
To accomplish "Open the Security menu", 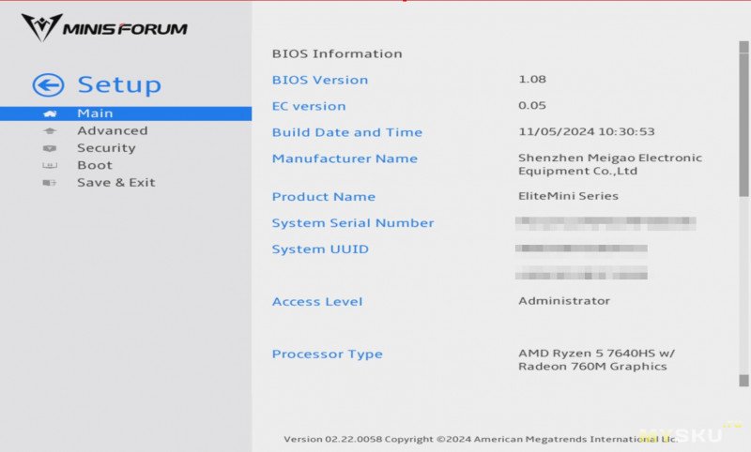I will tap(106, 148).
